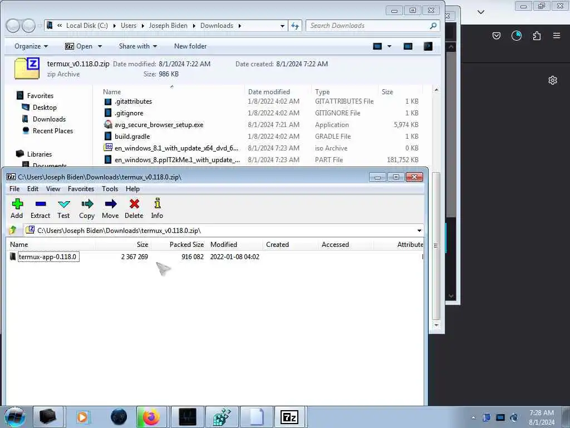
Task: Open archive Info in 7-Zip toolbar
Action: point(157,208)
